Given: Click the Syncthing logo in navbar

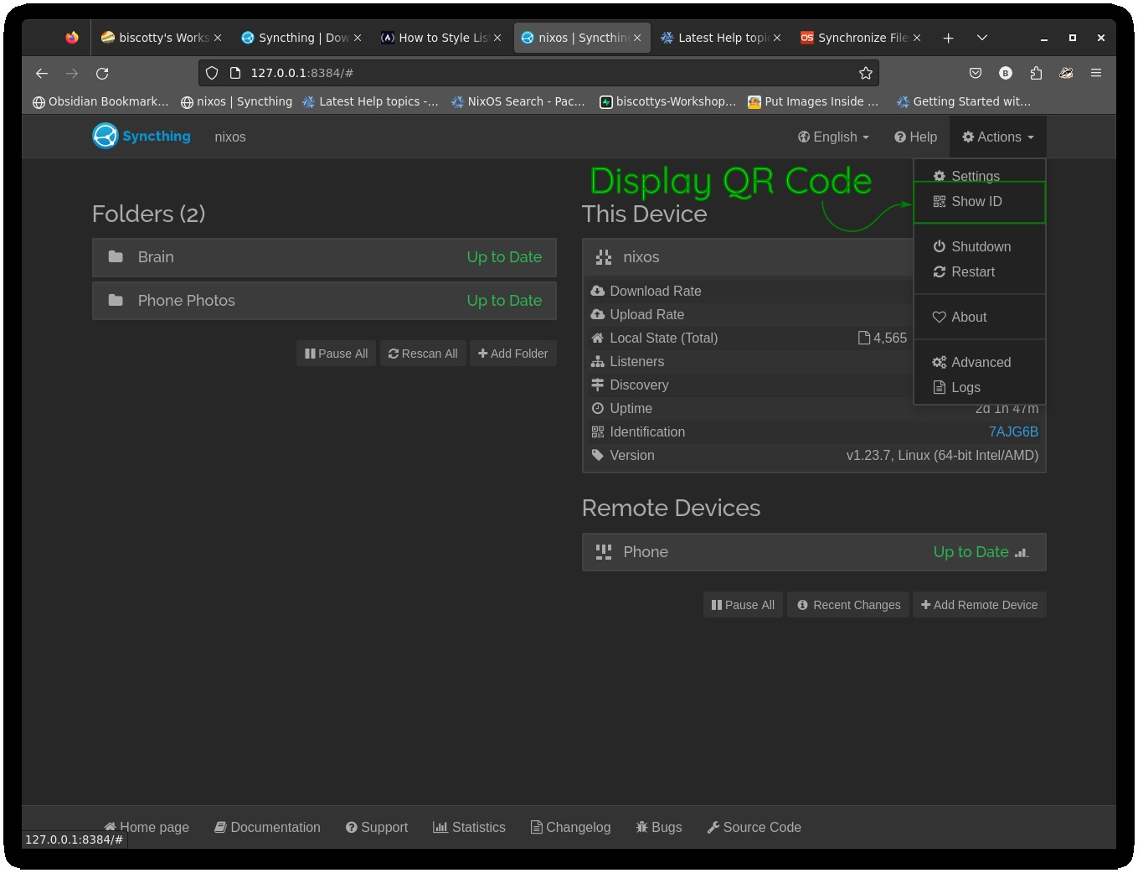Looking at the screenshot, I should [x=142, y=136].
